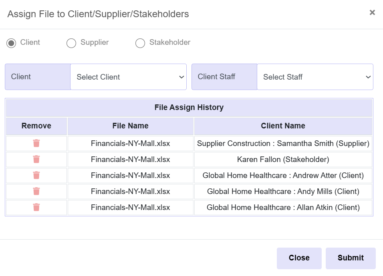383x276 pixels.
Task: Click the File Name column header
Action: (x=130, y=126)
